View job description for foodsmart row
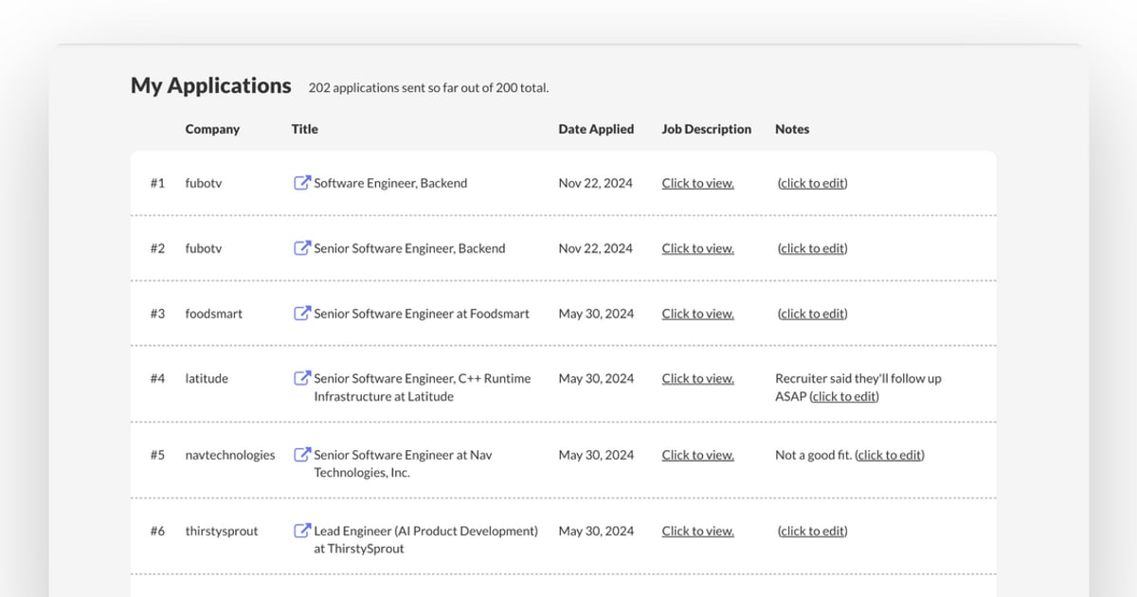 [698, 314]
